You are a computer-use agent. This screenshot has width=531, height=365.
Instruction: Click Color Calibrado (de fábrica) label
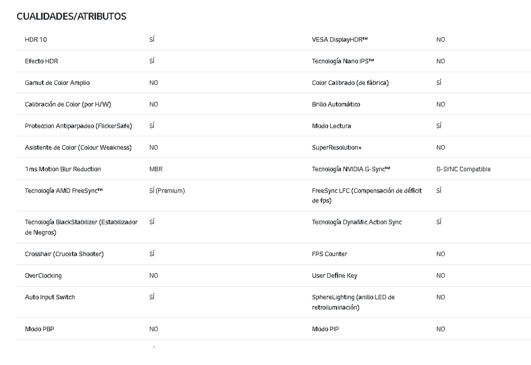350,83
